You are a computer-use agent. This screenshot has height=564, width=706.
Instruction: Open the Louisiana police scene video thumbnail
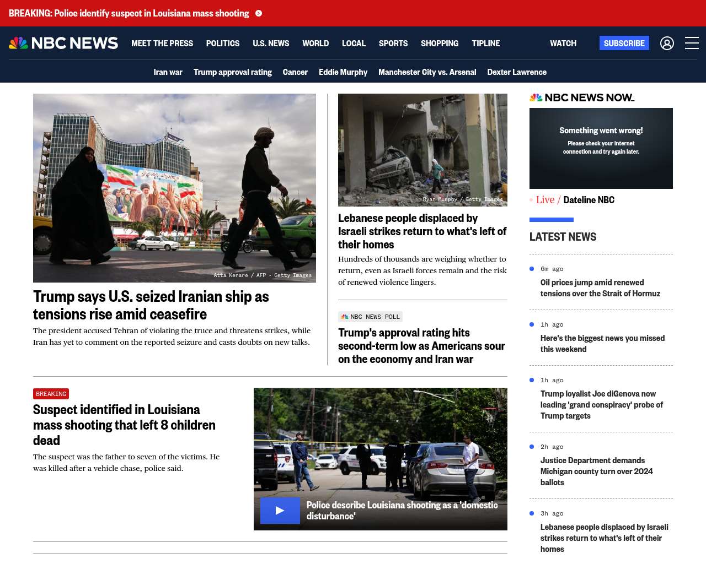381,459
